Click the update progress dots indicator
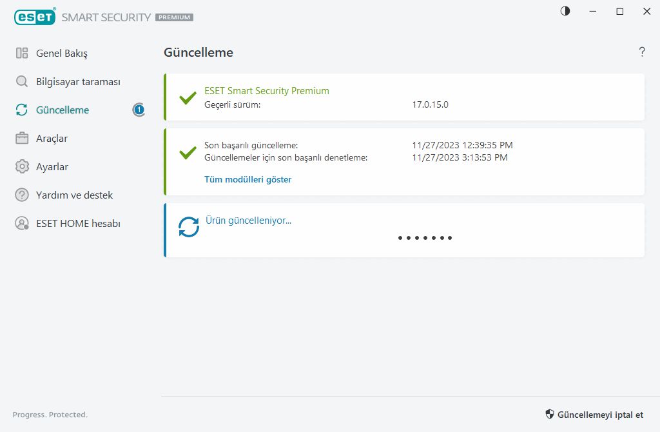This screenshot has height=432, width=660. click(425, 238)
